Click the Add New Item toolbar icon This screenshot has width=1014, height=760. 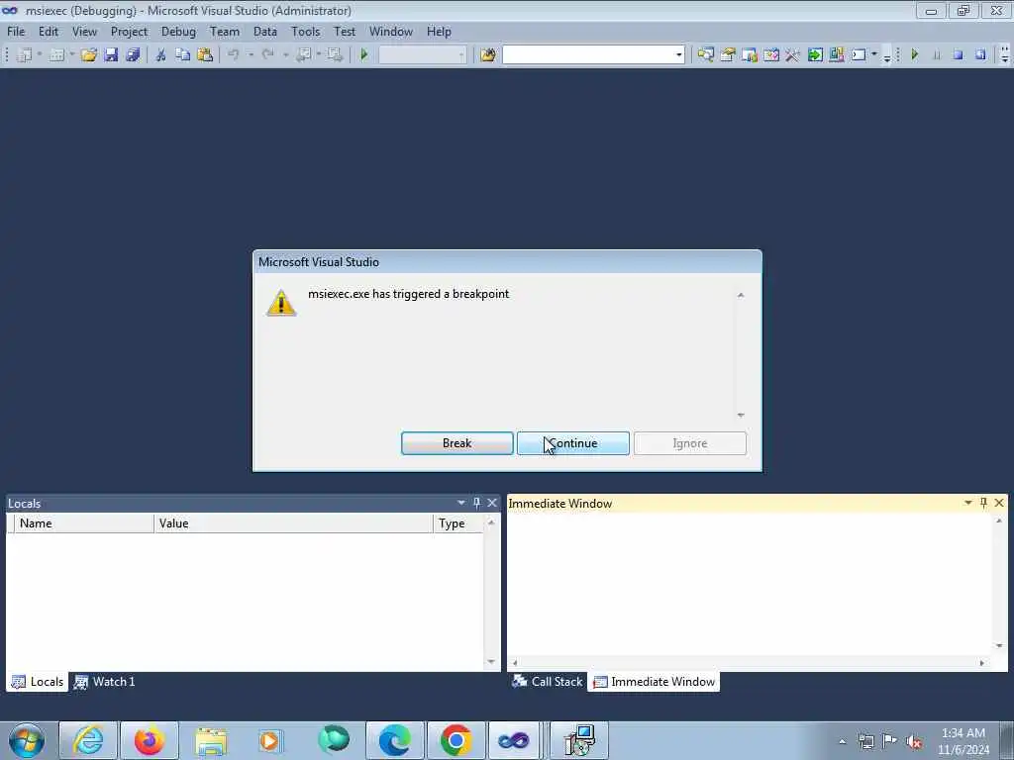pos(56,55)
